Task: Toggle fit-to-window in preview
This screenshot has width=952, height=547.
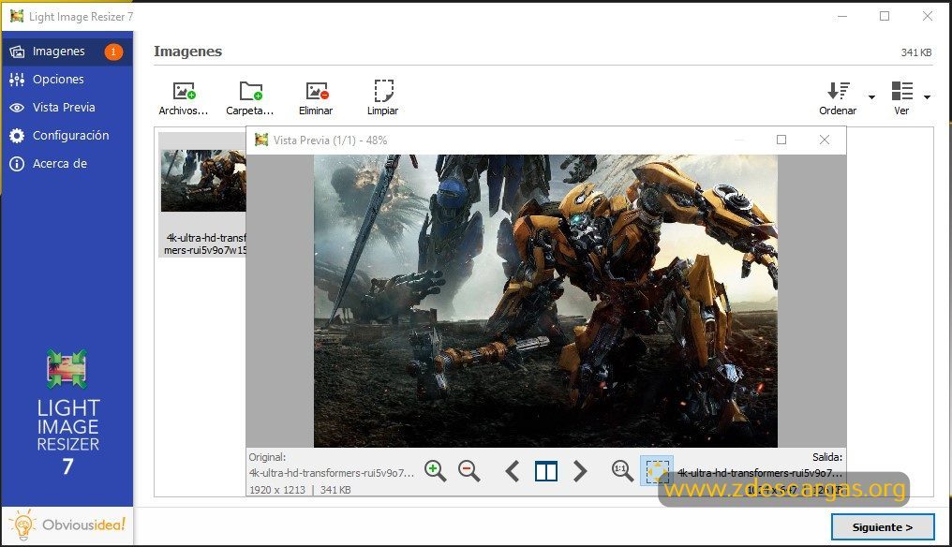Action: [x=656, y=470]
